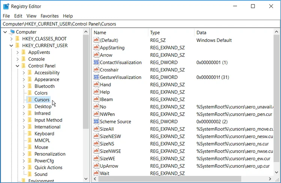Click values pane scroll down arrow
Image resolution: width=281 pixels, height=183 pixels.
[x=277, y=172]
